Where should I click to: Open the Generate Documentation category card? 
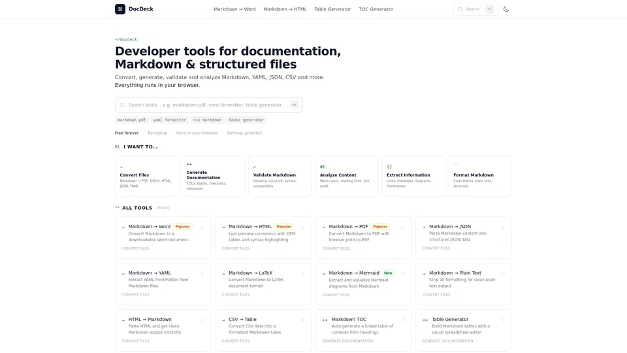tap(213, 176)
